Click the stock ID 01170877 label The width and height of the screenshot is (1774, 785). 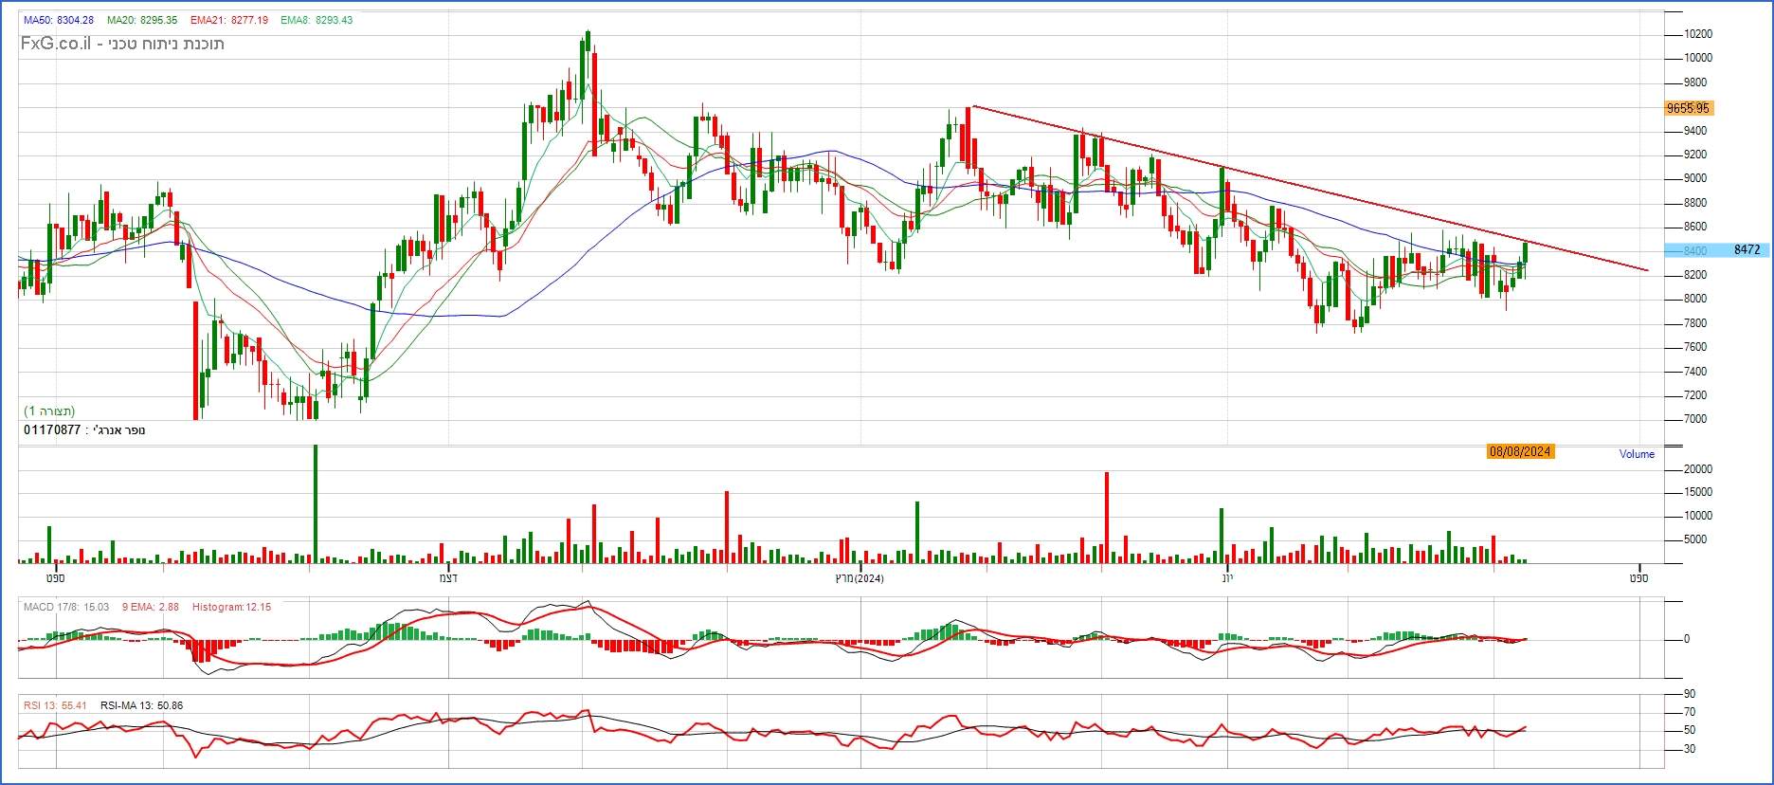pyautogui.click(x=52, y=430)
